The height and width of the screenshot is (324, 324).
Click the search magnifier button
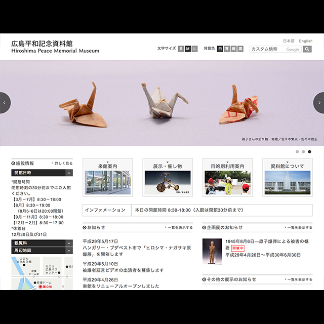(307, 49)
